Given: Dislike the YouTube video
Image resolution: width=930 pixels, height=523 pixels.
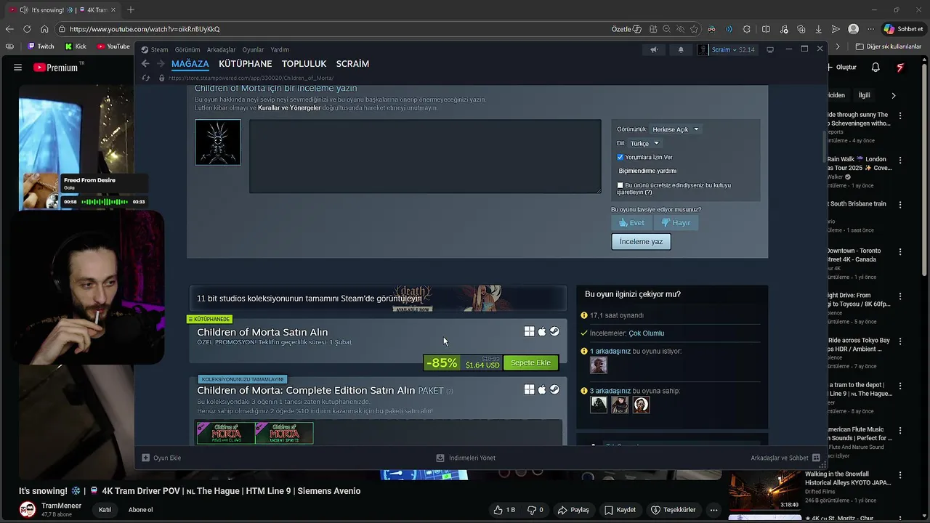Looking at the screenshot, I should click(535, 510).
